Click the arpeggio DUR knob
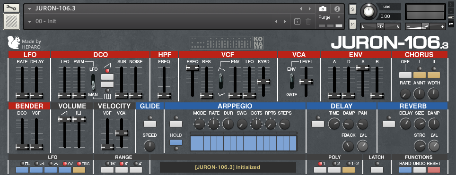The width and height of the screenshot is (456, 175). tap(228, 124)
